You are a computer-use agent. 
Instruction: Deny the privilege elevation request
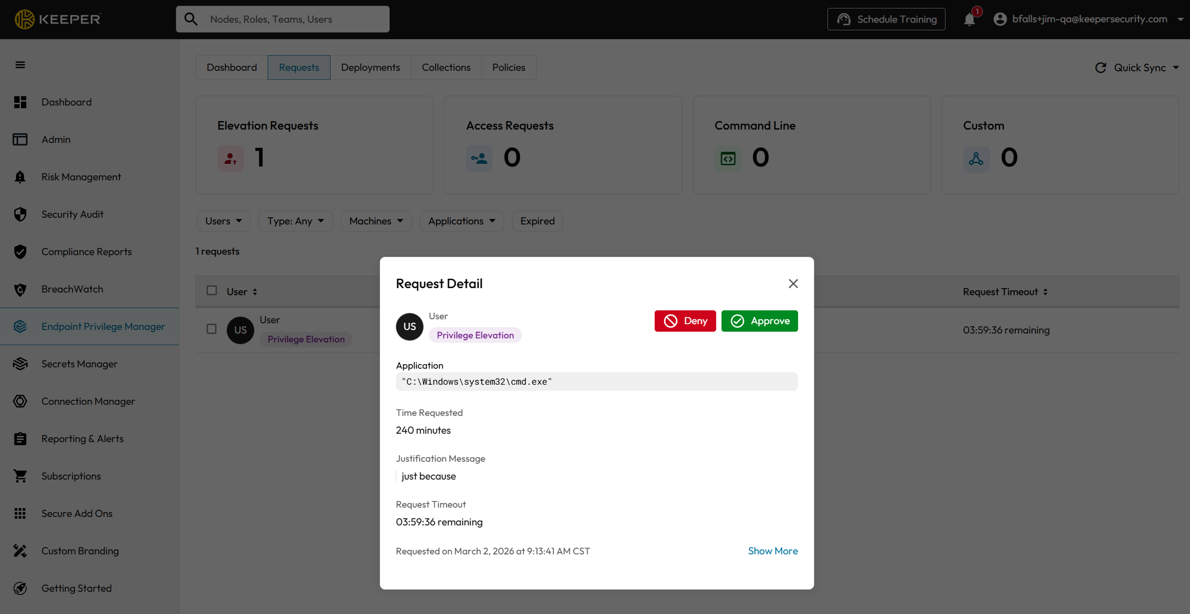[x=685, y=321]
